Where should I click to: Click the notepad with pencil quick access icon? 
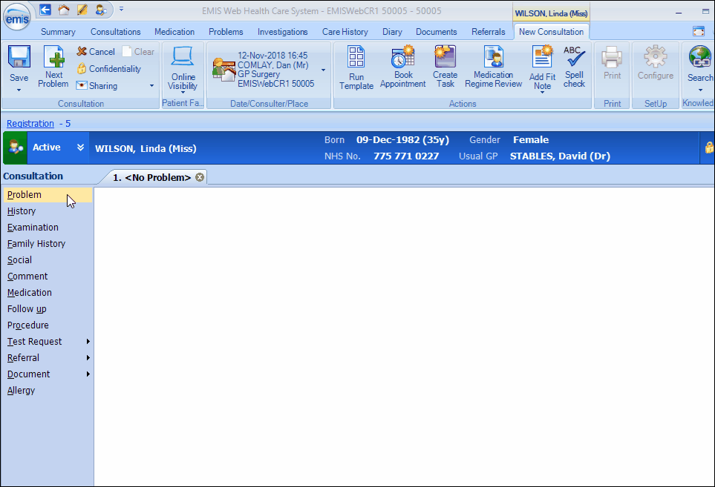82,9
